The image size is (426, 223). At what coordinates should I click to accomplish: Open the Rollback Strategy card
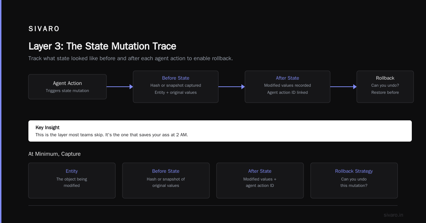pyautogui.click(x=354, y=181)
